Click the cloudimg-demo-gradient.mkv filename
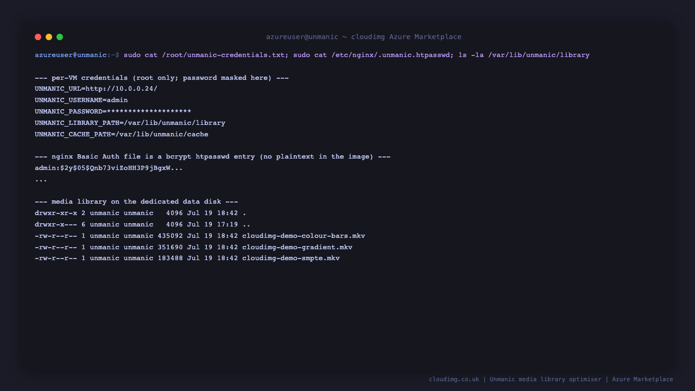695x391 pixels. tap(297, 248)
